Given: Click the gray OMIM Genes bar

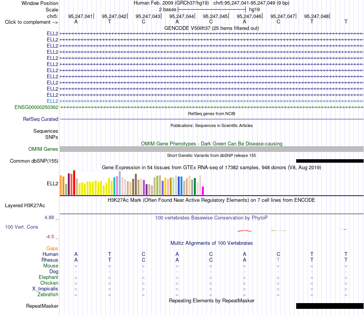Looking at the screenshot, I should coord(212,149).
